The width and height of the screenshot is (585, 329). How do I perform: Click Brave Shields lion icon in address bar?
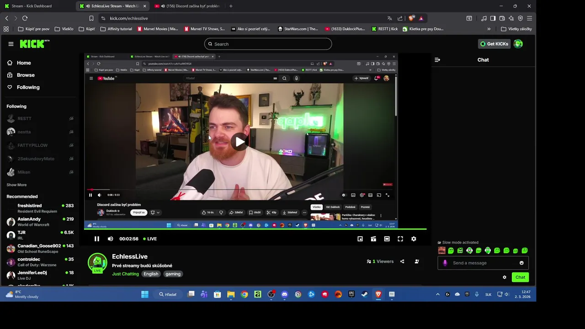[x=411, y=18]
